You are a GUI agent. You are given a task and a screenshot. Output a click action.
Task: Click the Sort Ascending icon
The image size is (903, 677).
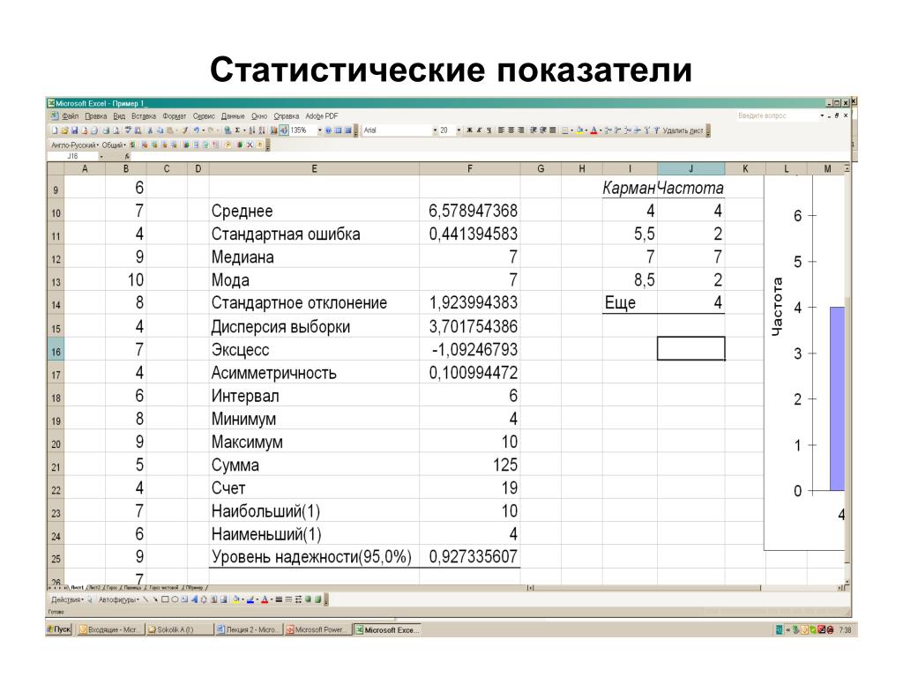point(251,130)
